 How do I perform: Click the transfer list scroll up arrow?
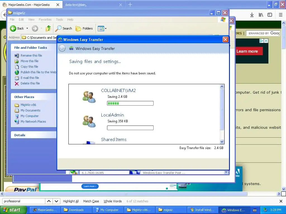coord(222,86)
